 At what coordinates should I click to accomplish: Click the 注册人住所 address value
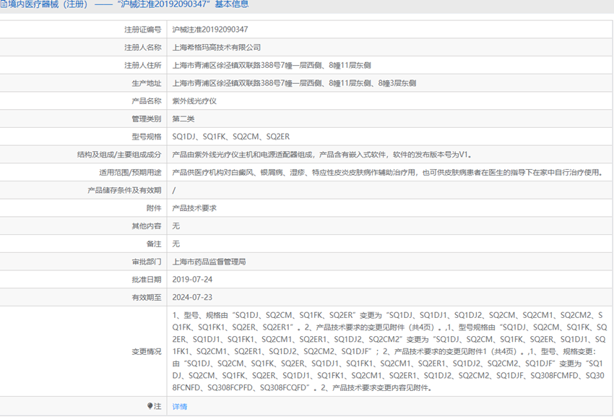click(x=272, y=66)
